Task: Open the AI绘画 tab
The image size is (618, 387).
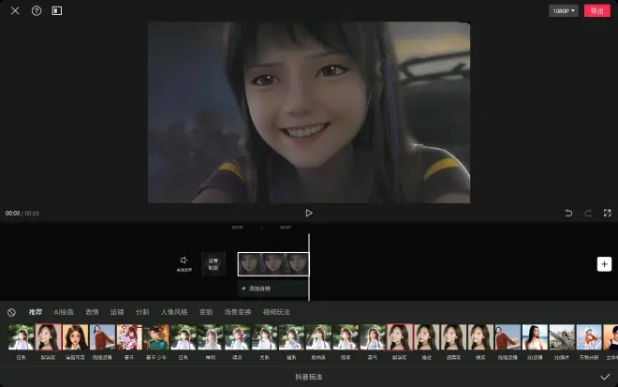Action: pyautogui.click(x=64, y=312)
